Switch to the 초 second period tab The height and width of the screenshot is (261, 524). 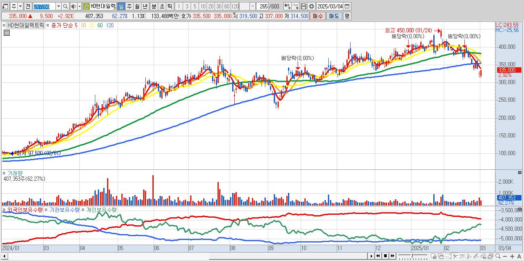(162, 7)
